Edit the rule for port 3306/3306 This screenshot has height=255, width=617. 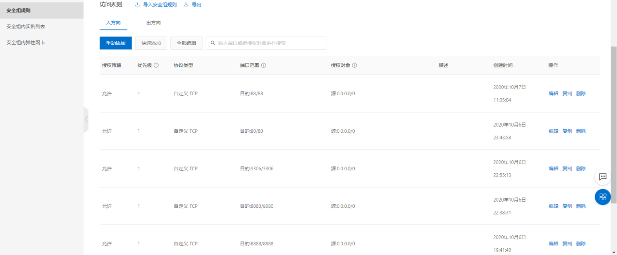click(x=553, y=169)
